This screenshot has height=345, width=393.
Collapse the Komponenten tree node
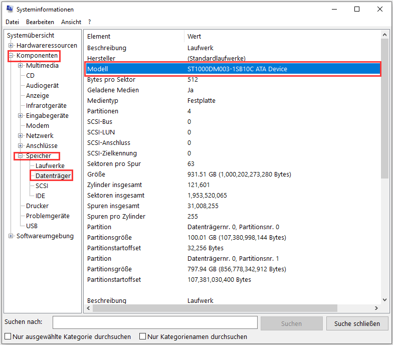pos(11,56)
